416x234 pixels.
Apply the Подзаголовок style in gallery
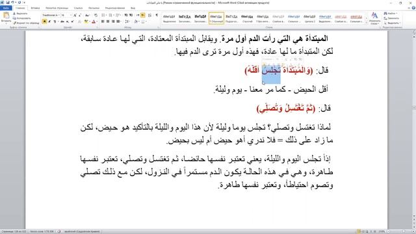point(231,18)
